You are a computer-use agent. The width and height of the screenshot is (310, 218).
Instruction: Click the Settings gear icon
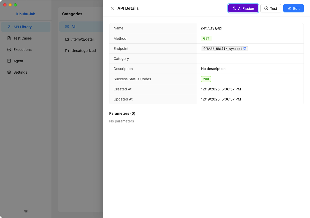(9, 72)
